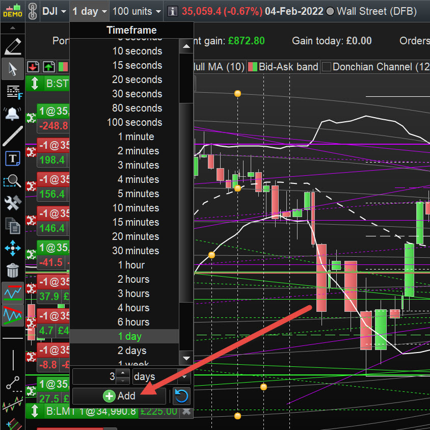Decrease custom timeframe value with stepper down
430x430 pixels.
click(123, 381)
